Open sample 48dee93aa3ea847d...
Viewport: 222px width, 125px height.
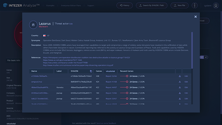point(40,87)
